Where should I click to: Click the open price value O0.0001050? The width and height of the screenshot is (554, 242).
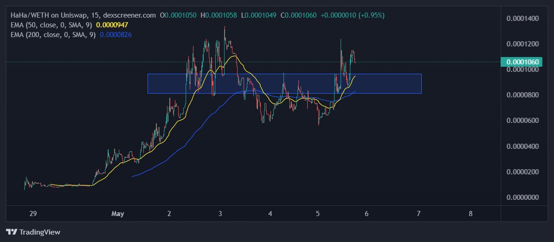178,15
